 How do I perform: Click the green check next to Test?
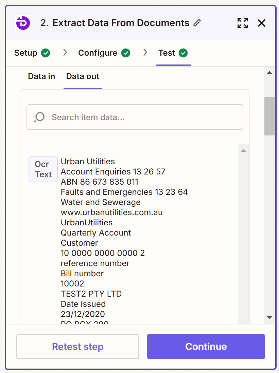(183, 53)
